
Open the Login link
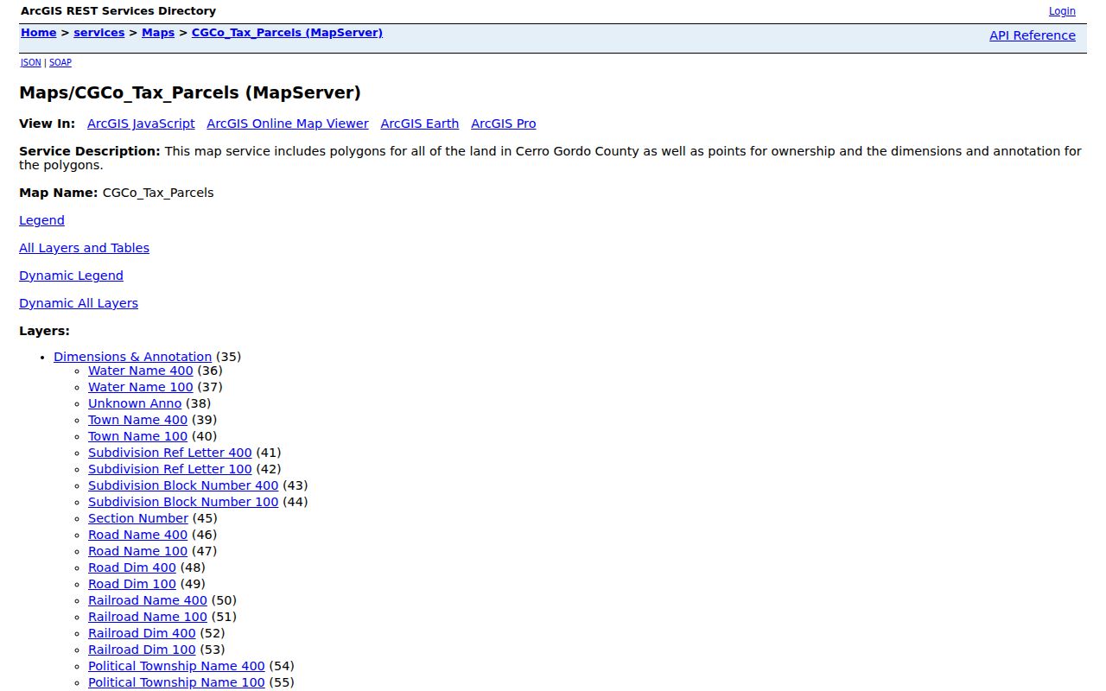pyautogui.click(x=1062, y=11)
